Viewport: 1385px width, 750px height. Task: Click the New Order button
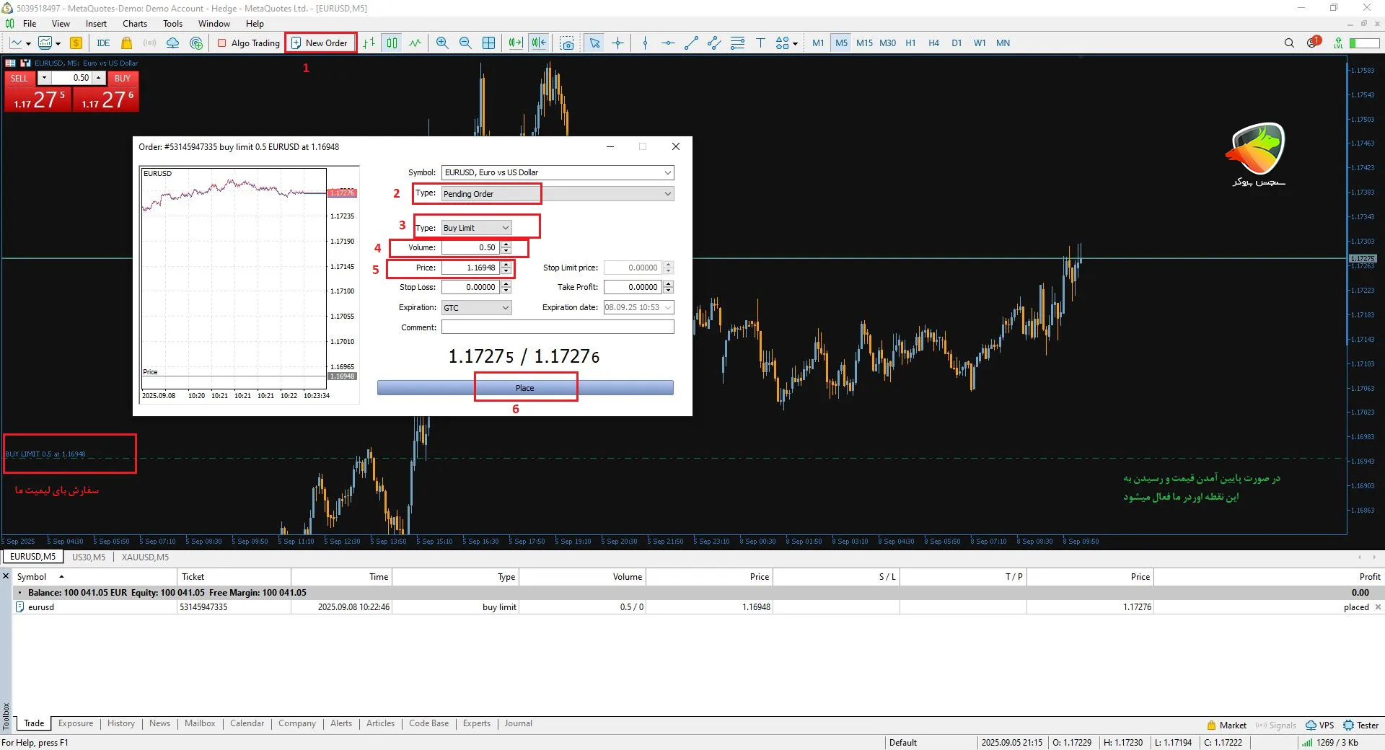pos(320,43)
